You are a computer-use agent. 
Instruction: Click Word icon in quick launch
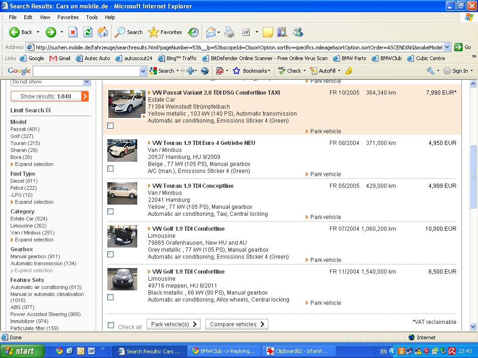tap(91, 351)
